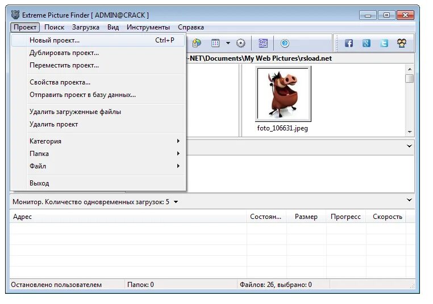Image resolution: width=433 pixels, height=304 pixels.
Task: Click the view mode grid icon
Action: pyautogui.click(x=215, y=43)
